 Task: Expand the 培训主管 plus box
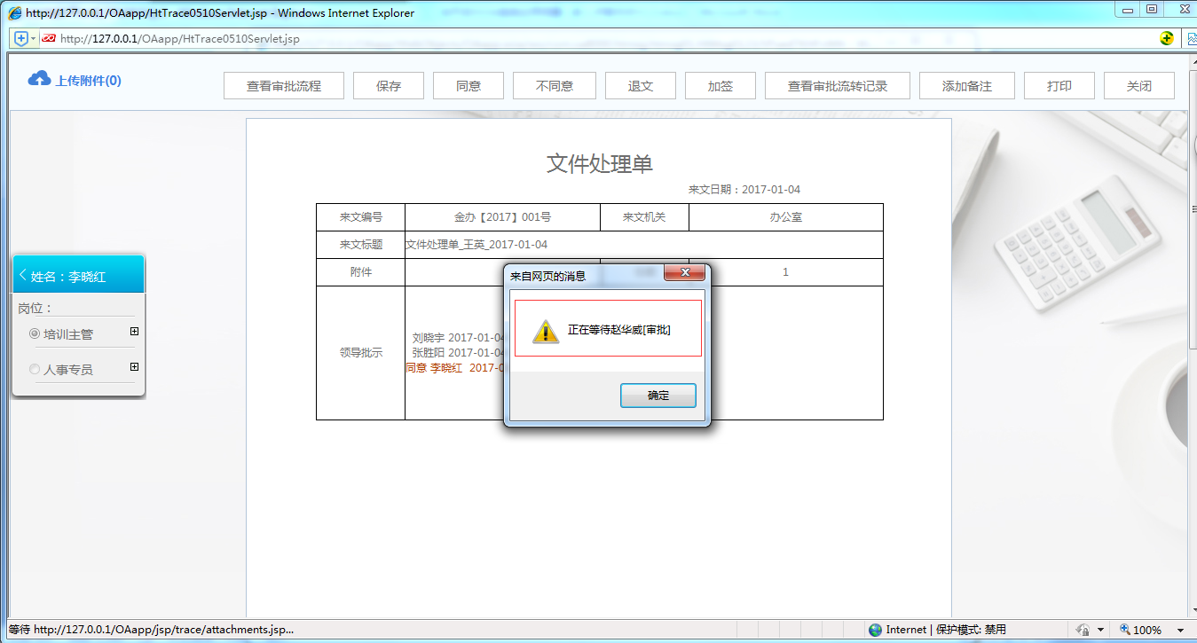pos(134,332)
